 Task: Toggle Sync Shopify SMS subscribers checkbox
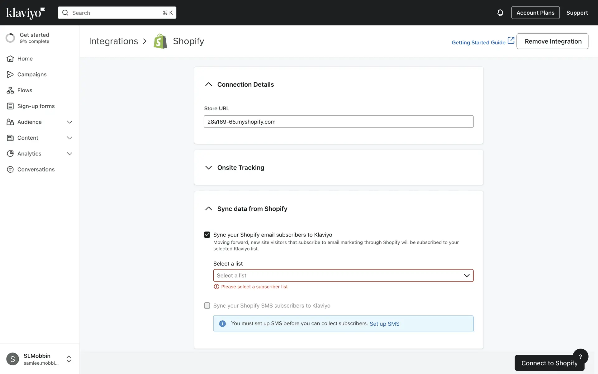207,305
